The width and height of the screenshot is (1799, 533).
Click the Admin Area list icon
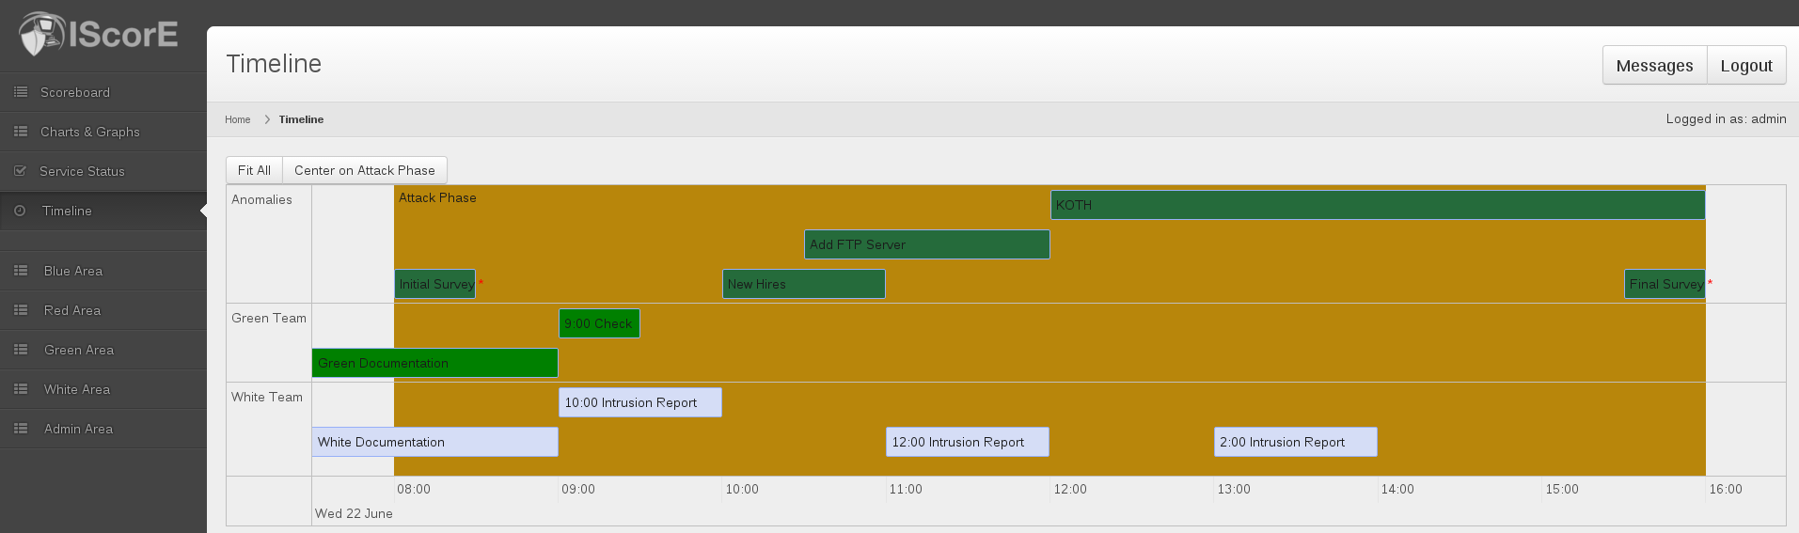pos(21,429)
